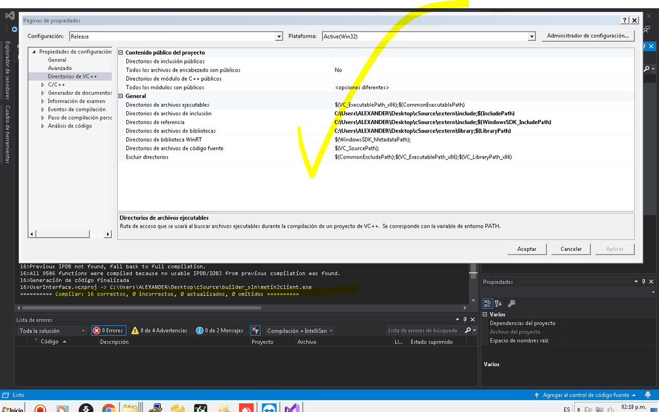Open Propiedades panel window options arrow
The image size is (659, 412).
(635, 282)
